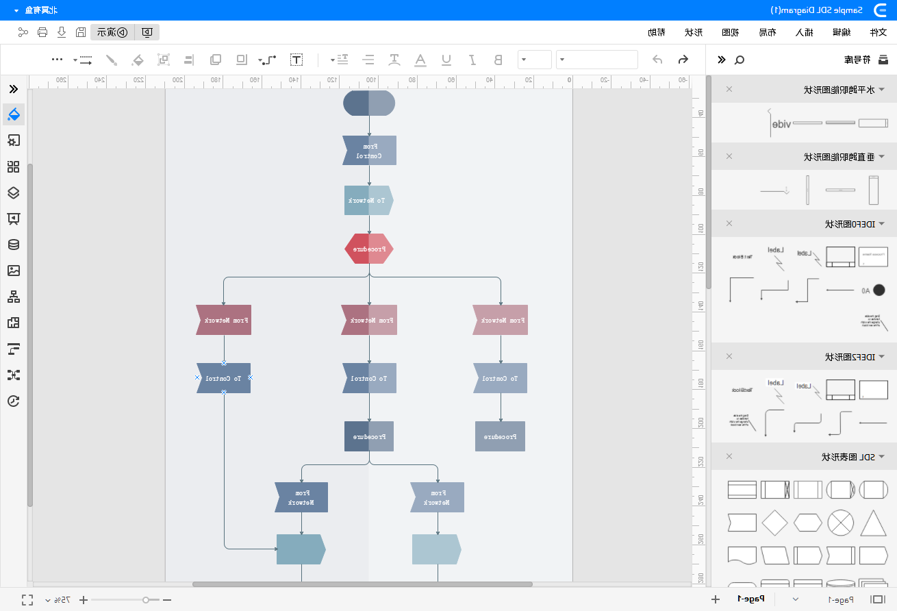This screenshot has width=897, height=611.
Task: Open the 形状 menu
Action: click(693, 32)
